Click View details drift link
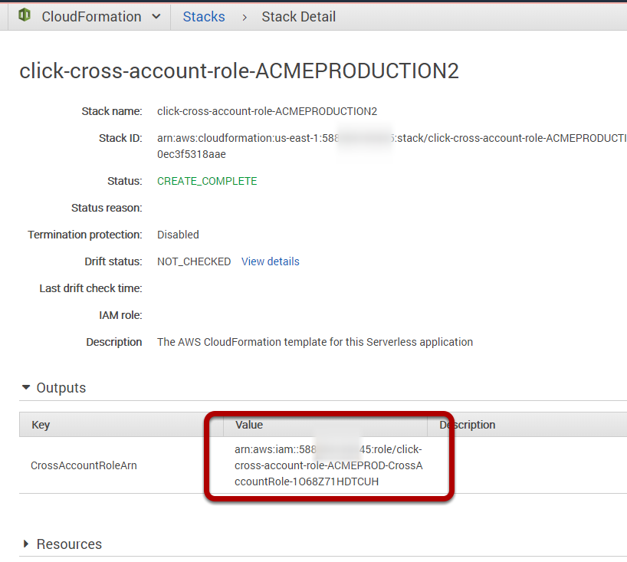627x562 pixels. 271,261
